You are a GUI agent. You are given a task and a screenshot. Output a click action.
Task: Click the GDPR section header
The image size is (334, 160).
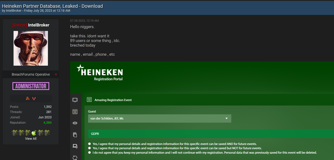(211, 134)
